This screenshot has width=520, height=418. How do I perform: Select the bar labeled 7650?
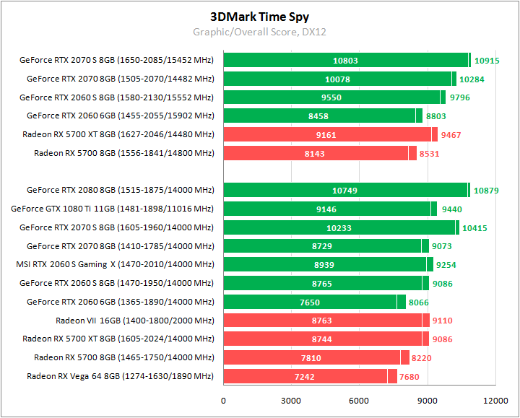point(310,302)
